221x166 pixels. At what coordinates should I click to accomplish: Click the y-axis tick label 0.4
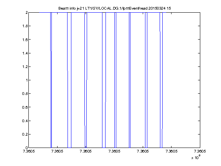[x=25, y=121]
